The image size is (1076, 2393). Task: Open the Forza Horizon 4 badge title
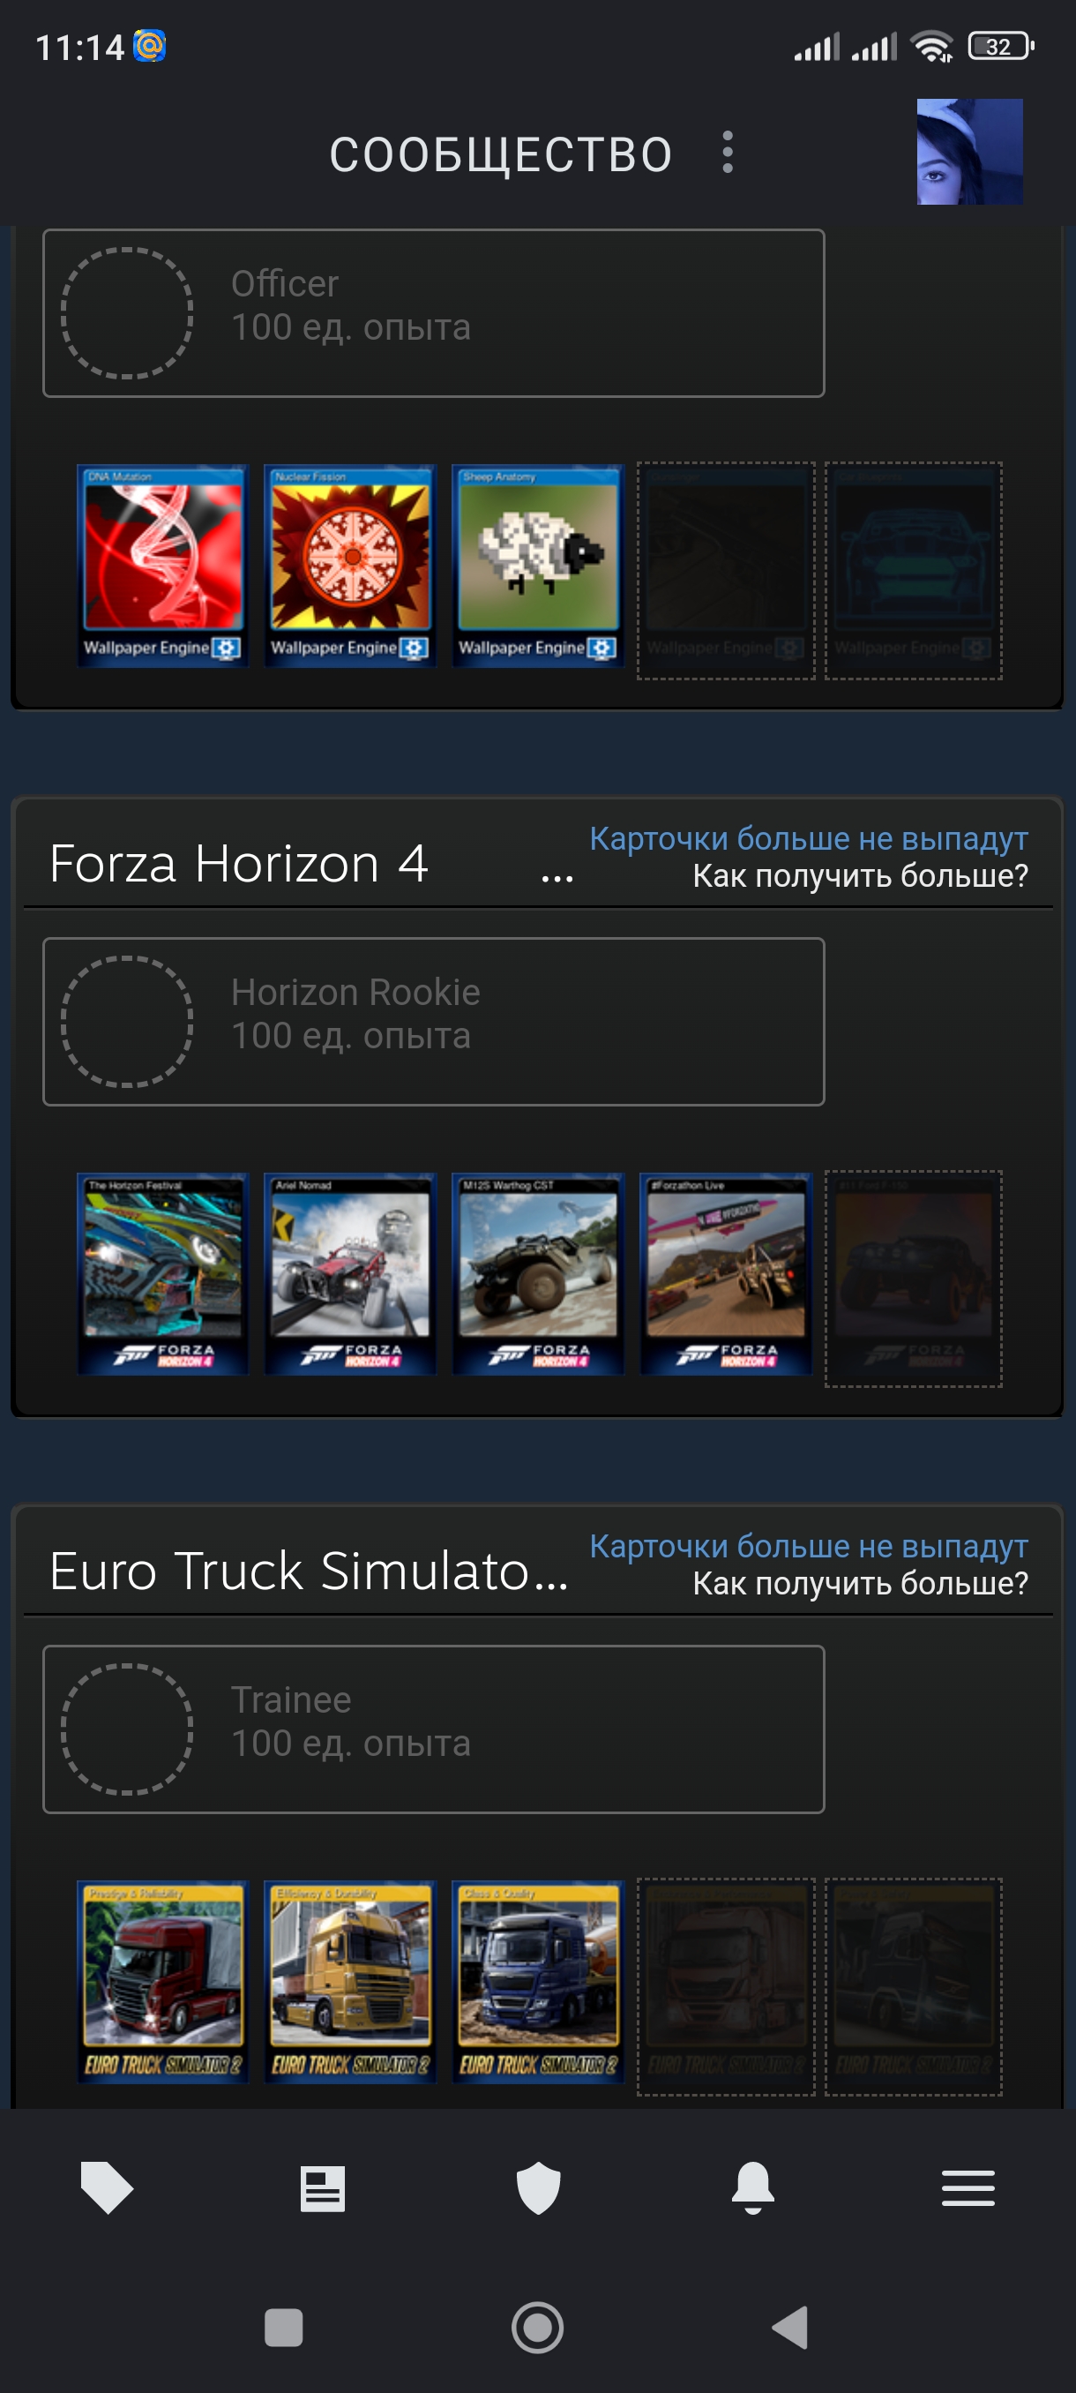239,863
